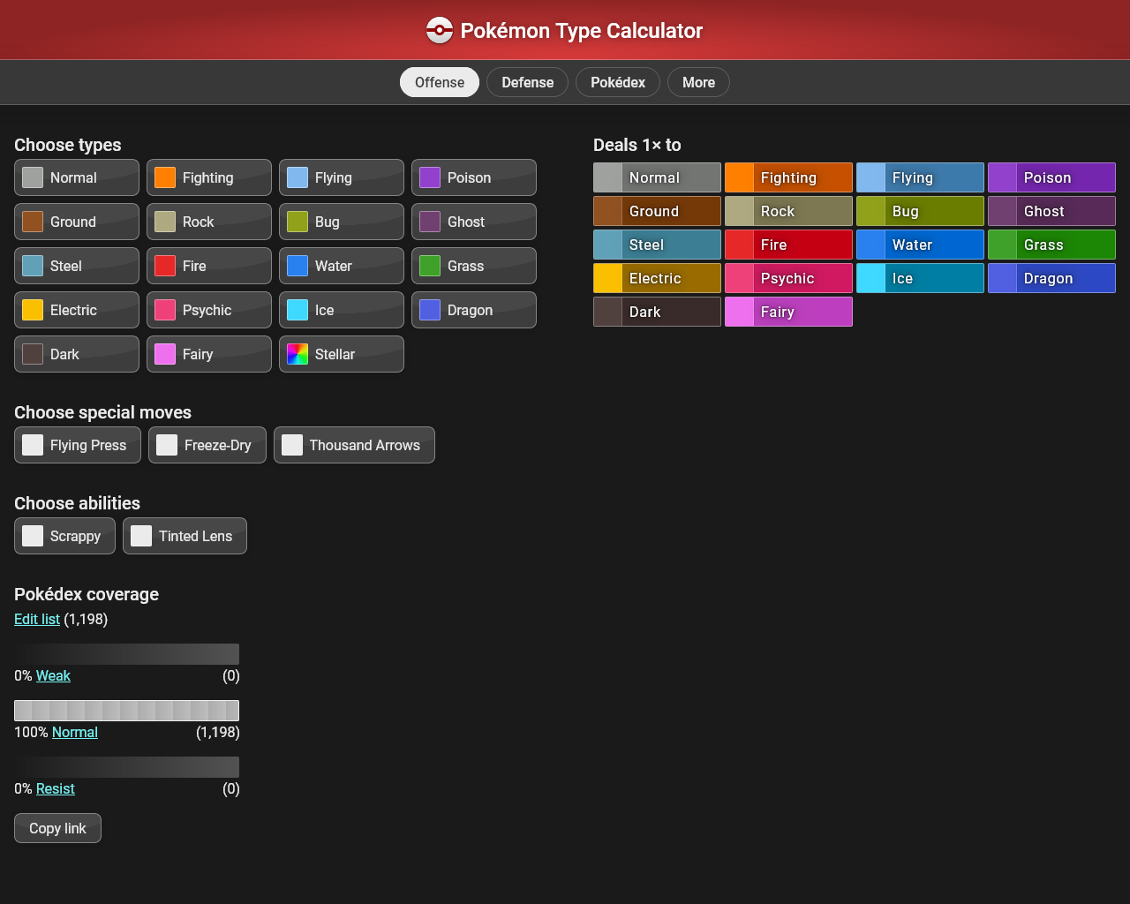
Task: Enable the Fairy type under Choose types
Action: [x=209, y=354]
